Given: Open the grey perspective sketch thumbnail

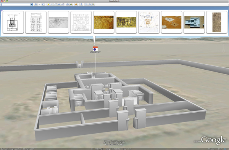Looking at the screenshot, I should (58, 22).
